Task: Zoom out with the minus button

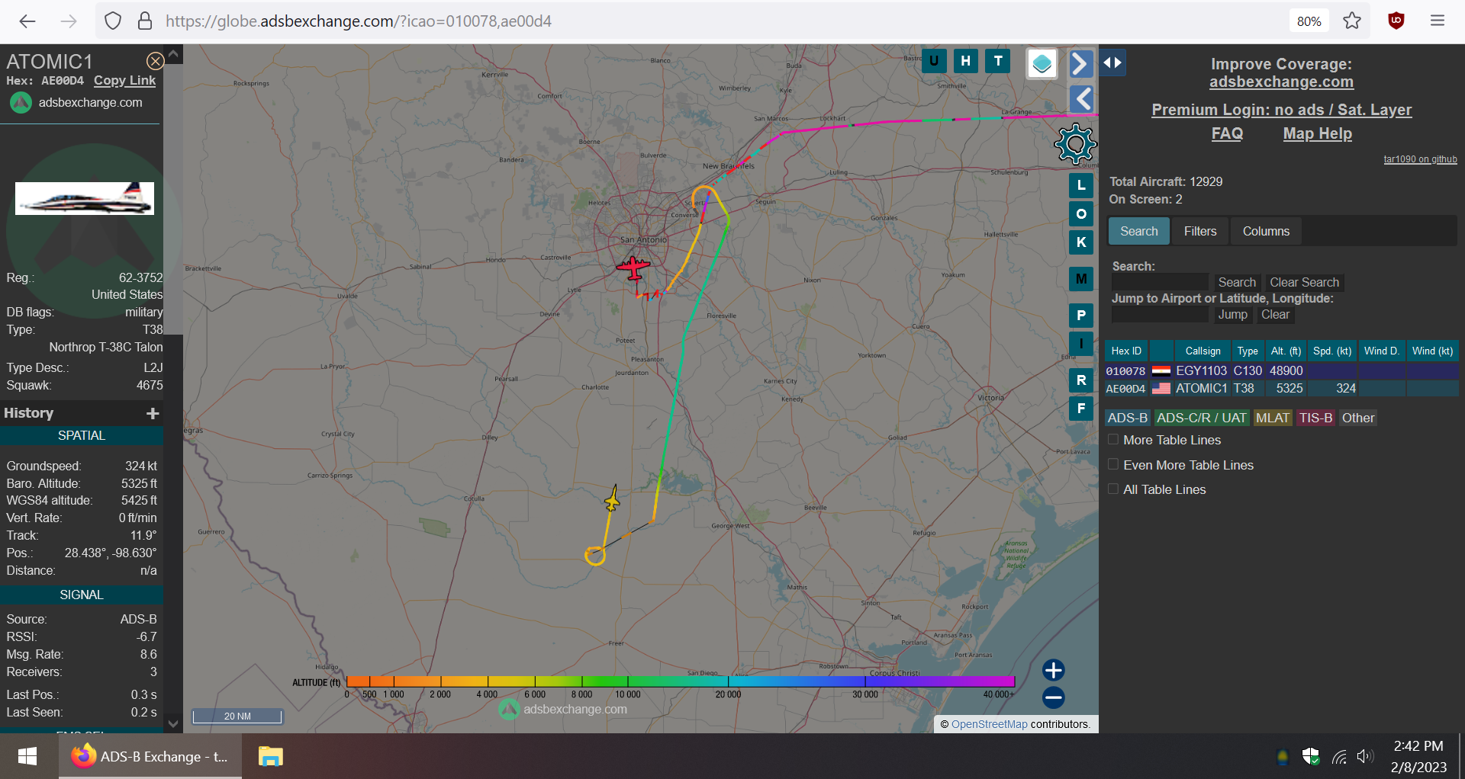Action: (1054, 697)
